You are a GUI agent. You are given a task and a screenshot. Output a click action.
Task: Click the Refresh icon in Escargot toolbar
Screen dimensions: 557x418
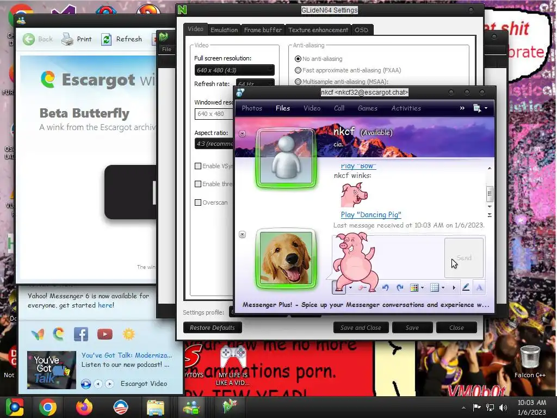[x=106, y=39]
